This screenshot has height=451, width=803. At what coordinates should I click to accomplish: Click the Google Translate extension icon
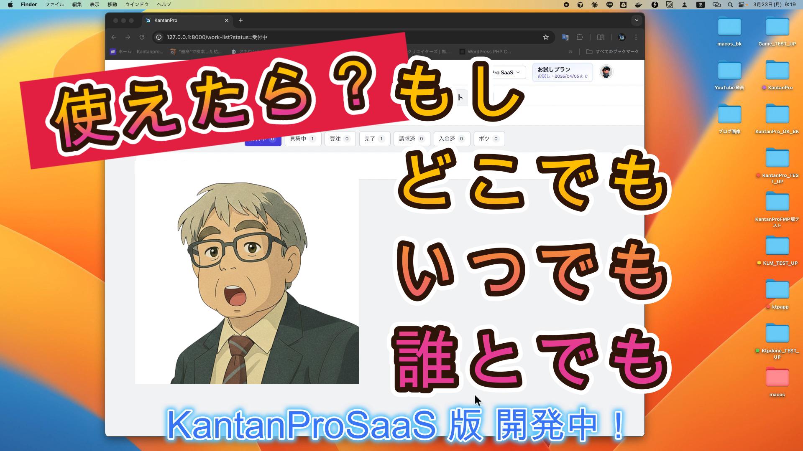pyautogui.click(x=565, y=37)
